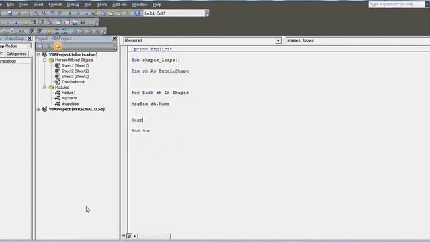This screenshot has height=242, width=430.
Task: Click the Redo arrow icon
Action: tap(60, 13)
